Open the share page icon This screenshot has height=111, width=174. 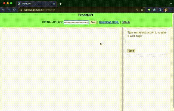[x=136, y=10]
